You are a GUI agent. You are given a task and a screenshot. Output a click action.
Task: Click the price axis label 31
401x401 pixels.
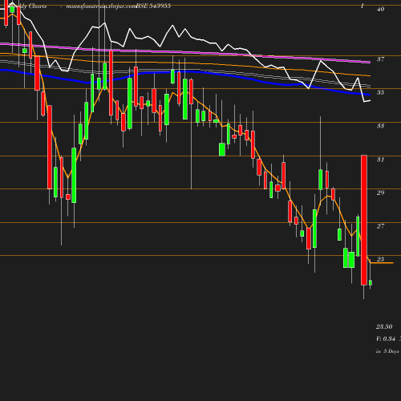(x=380, y=160)
